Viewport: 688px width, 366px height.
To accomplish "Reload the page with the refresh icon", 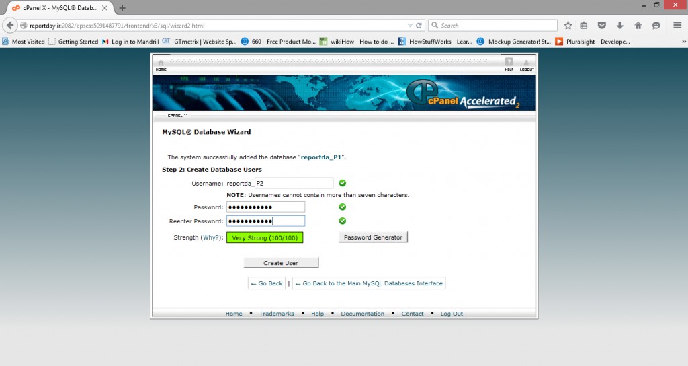I will [x=419, y=25].
